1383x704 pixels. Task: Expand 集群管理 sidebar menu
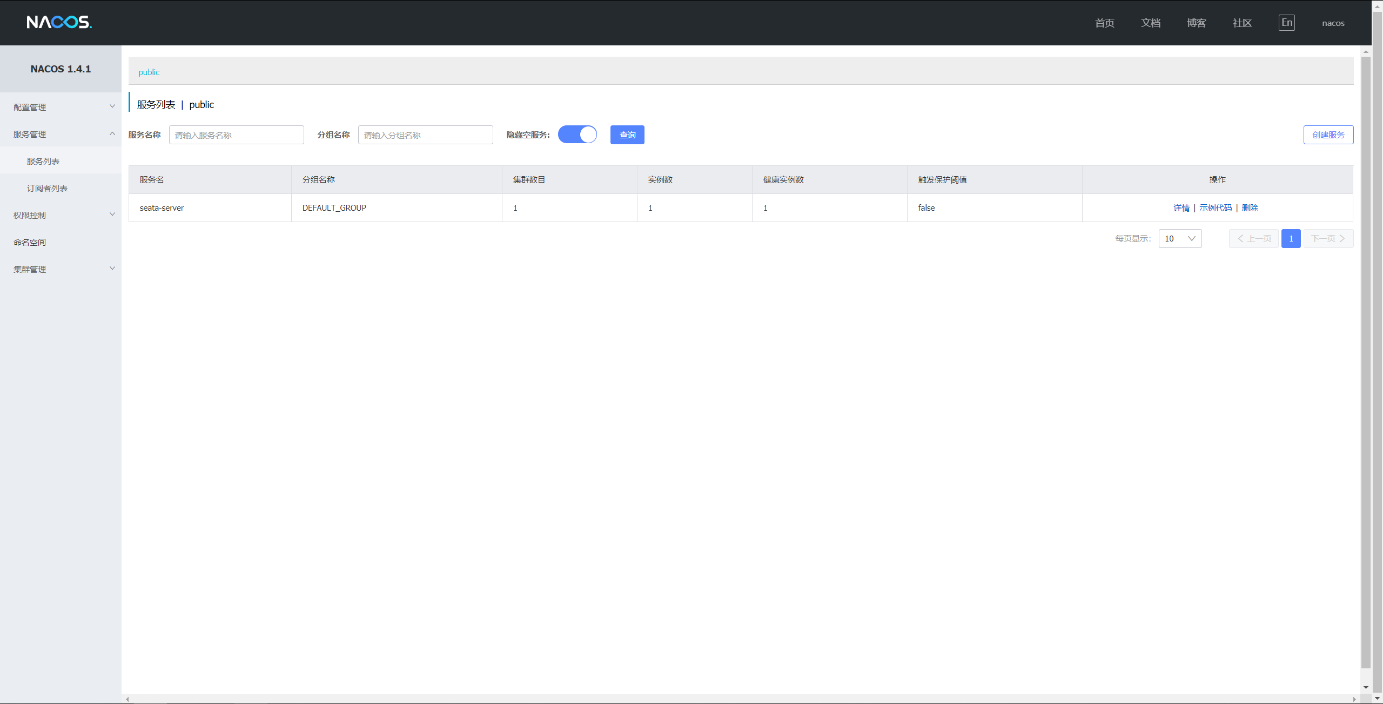pos(61,269)
